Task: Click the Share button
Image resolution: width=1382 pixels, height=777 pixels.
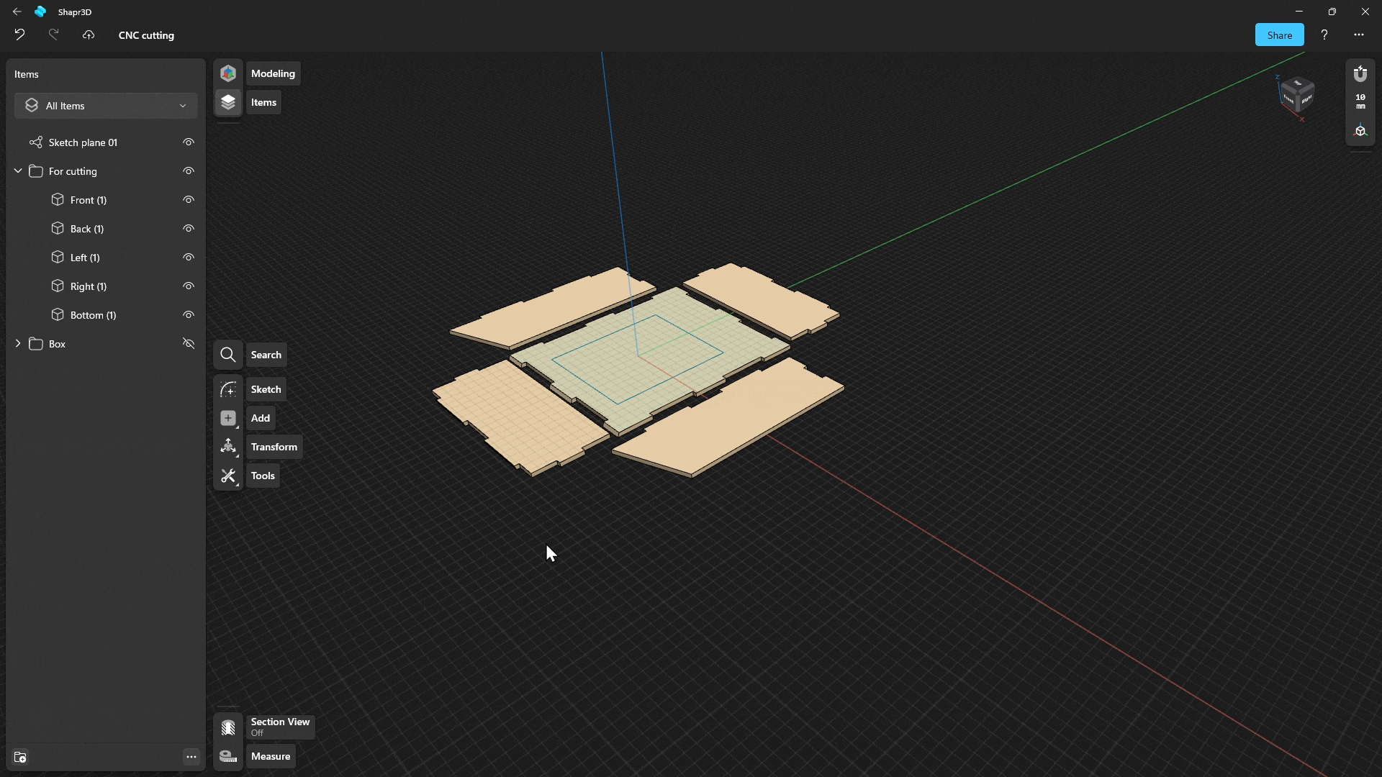Action: click(1279, 35)
